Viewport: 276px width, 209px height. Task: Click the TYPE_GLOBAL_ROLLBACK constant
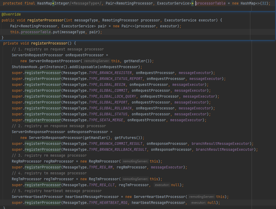(110, 108)
